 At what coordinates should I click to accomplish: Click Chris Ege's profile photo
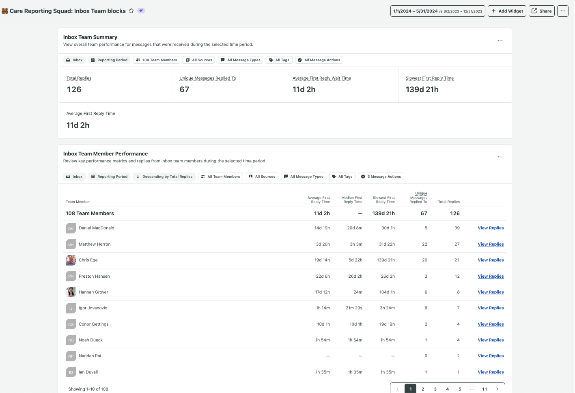coord(71,260)
